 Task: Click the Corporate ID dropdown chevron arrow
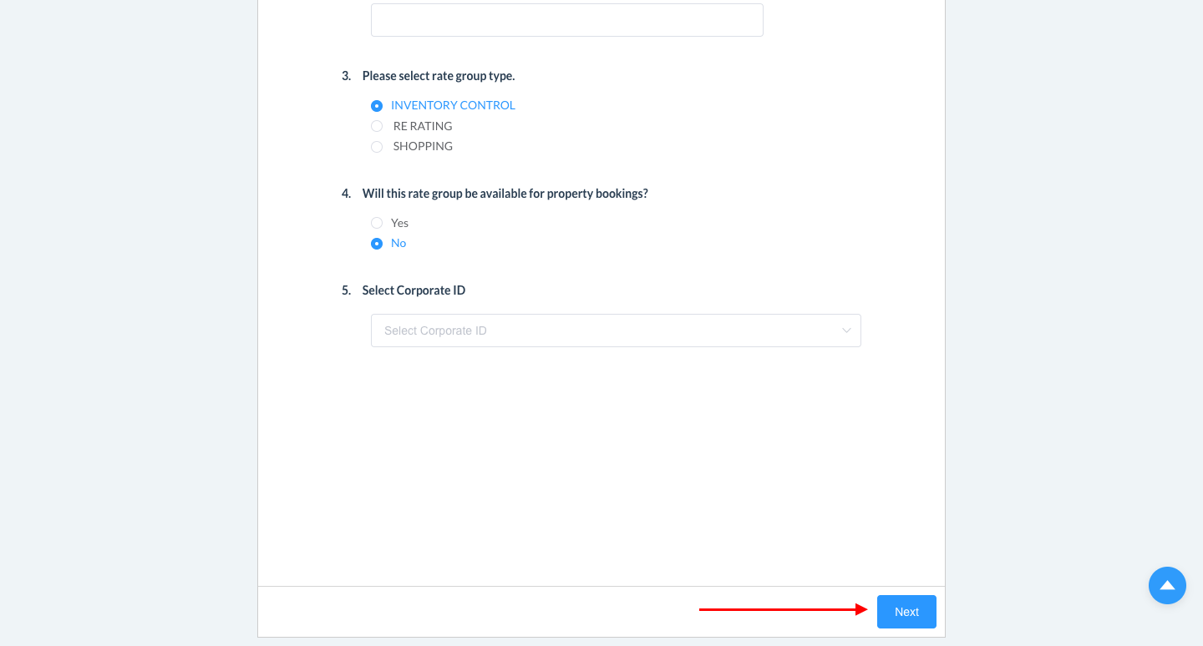[846, 331]
